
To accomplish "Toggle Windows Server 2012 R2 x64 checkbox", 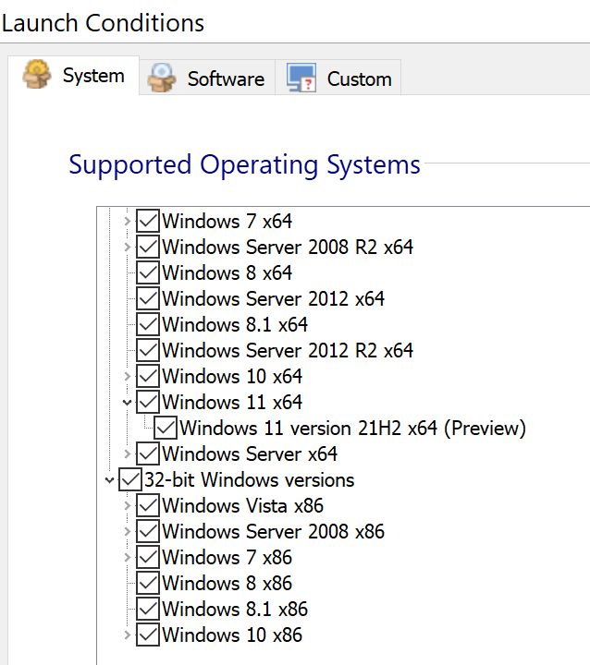I will click(x=148, y=350).
